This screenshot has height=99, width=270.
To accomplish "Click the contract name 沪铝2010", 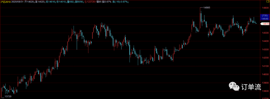I will click(6, 1).
